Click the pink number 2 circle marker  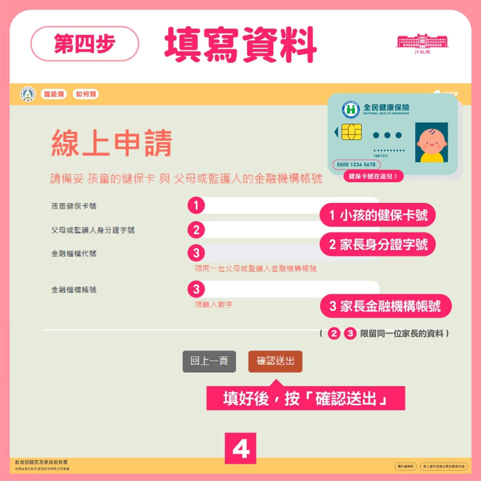[196, 230]
